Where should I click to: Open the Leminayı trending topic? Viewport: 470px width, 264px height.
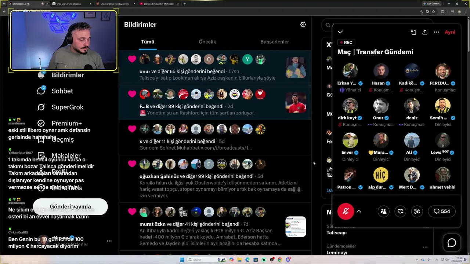(x=337, y=253)
